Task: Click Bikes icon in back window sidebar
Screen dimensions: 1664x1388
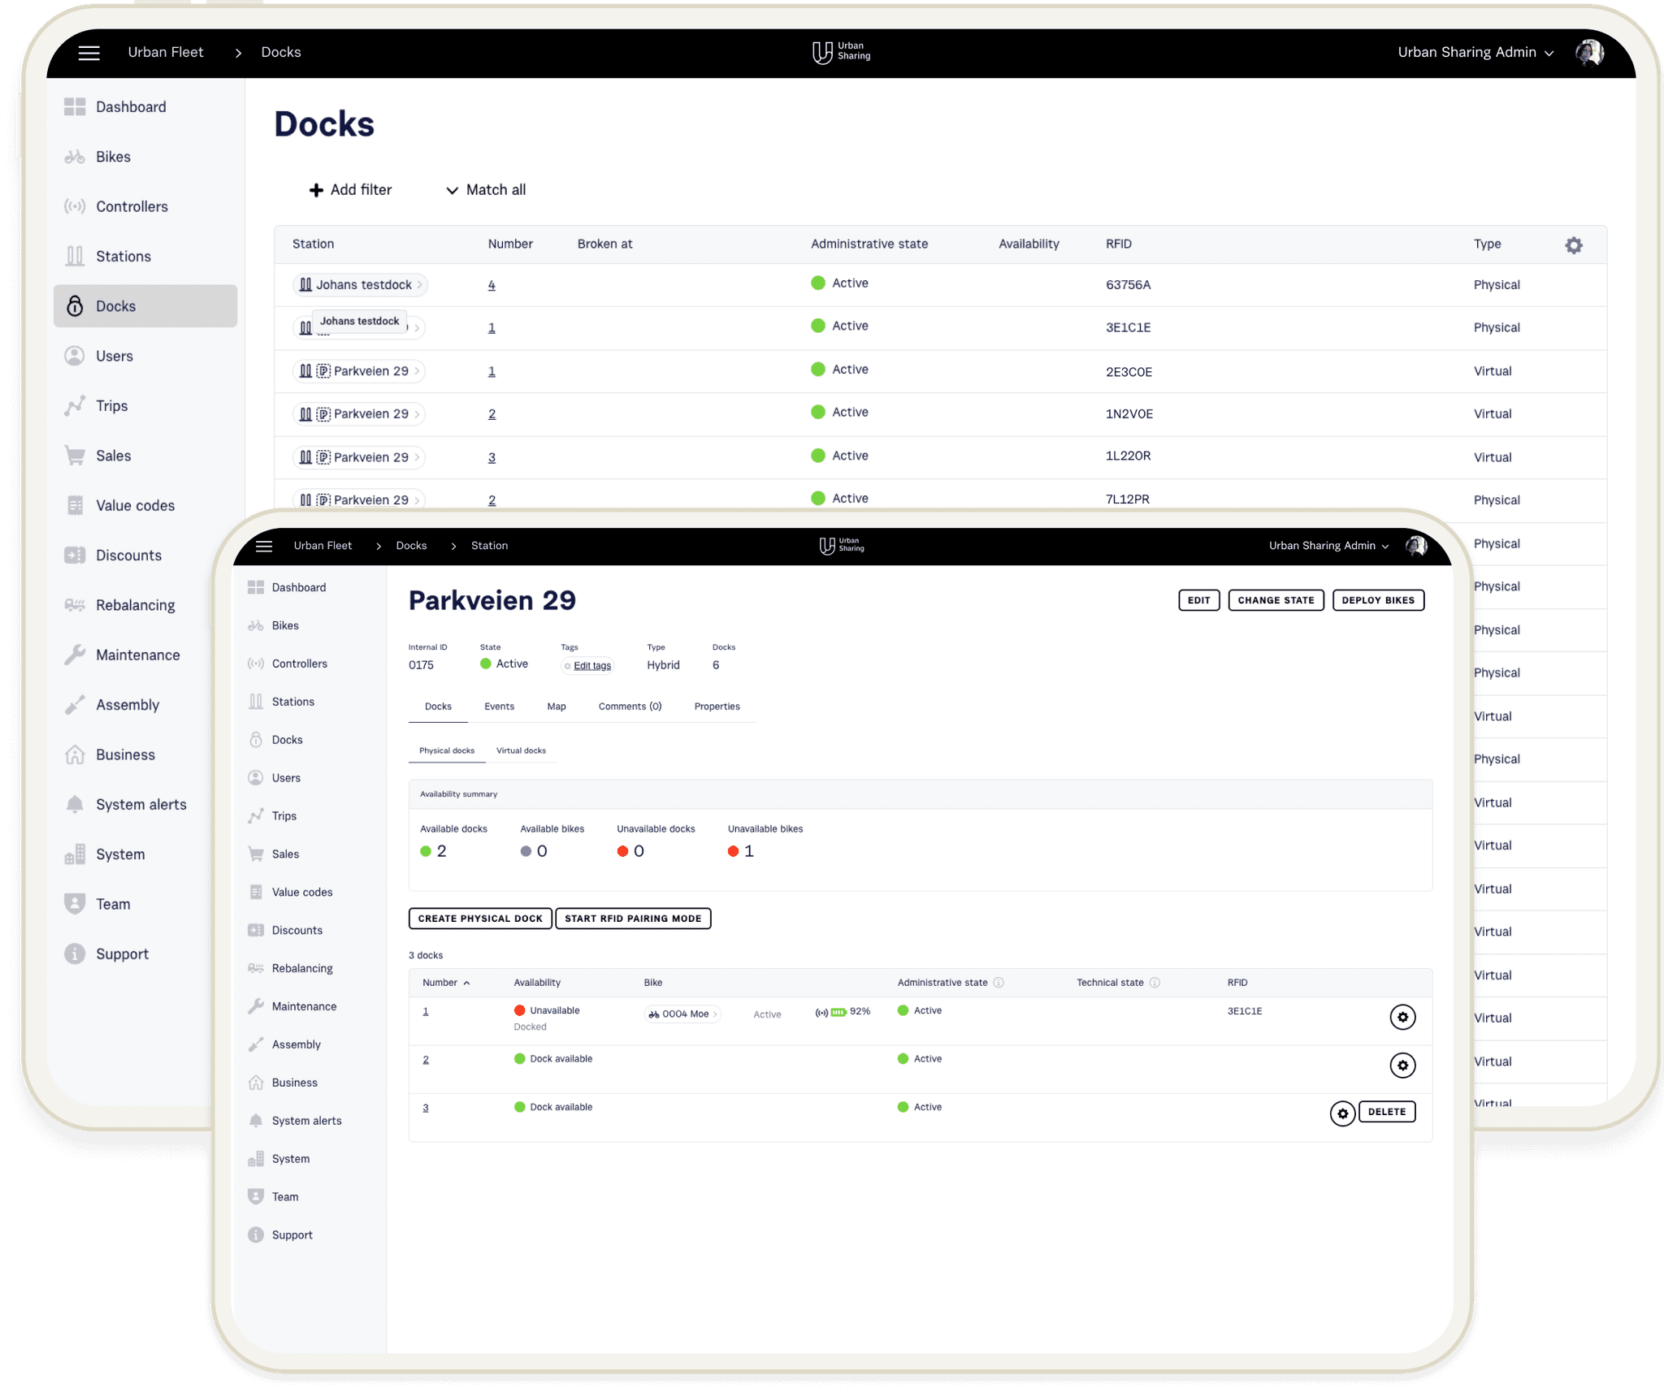Action: point(75,157)
